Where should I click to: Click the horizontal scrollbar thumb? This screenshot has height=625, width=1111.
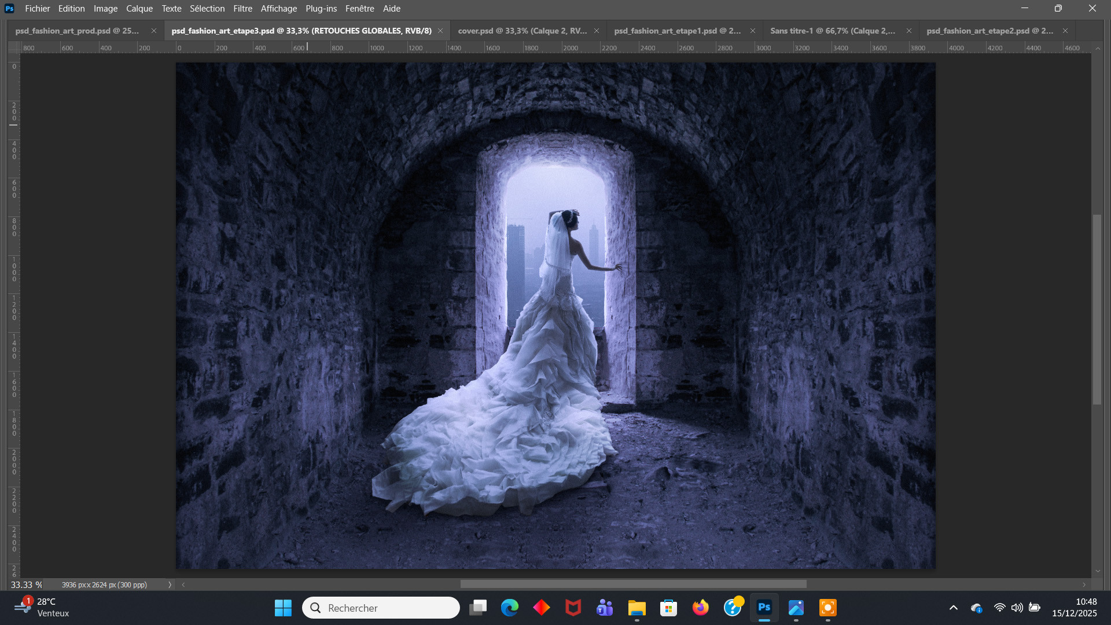coord(633,584)
